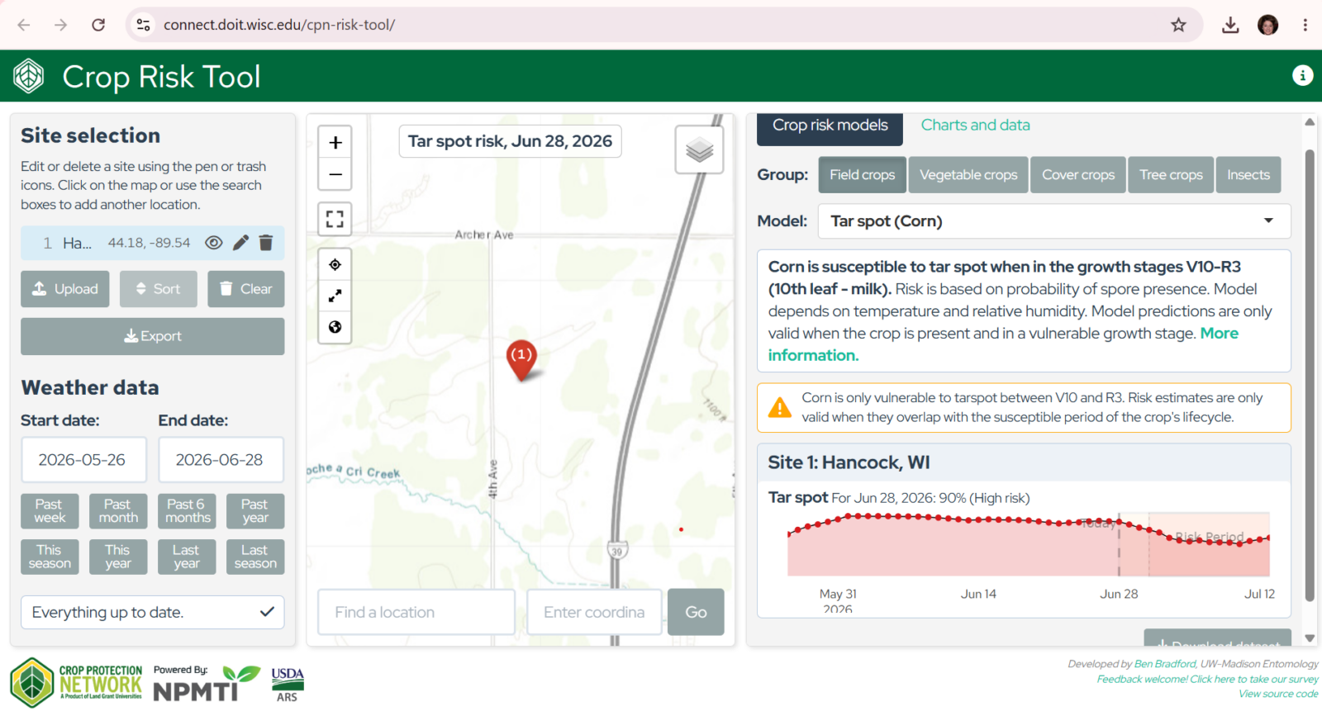The image size is (1322, 711).
Task: Set date range to This season
Action: [x=50, y=557]
